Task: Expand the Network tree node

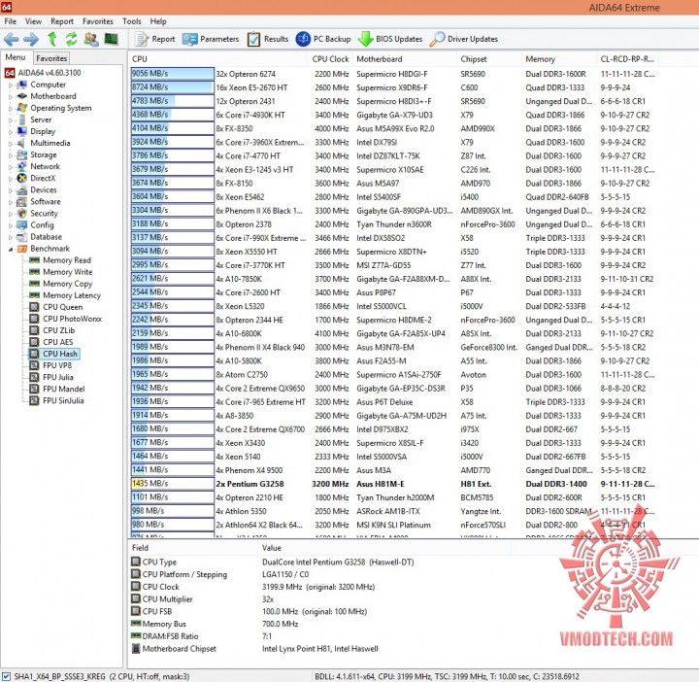Action: point(11,167)
